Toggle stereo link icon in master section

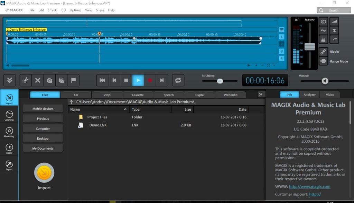click(323, 22)
